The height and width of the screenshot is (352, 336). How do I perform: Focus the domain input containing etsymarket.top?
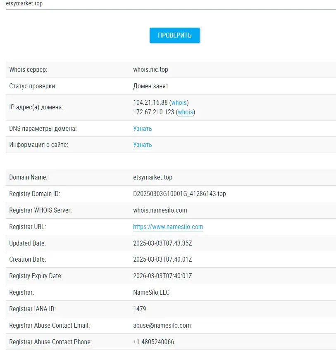[x=171, y=5]
